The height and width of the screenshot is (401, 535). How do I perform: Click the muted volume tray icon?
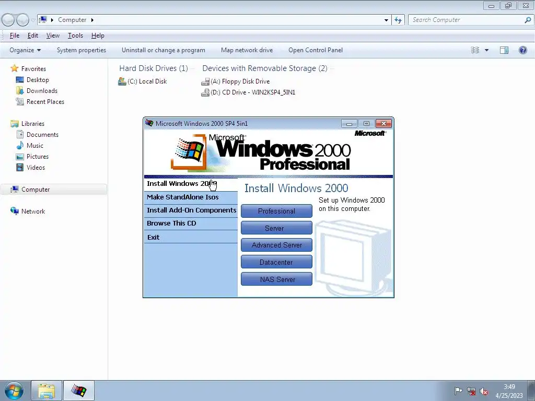(483, 391)
